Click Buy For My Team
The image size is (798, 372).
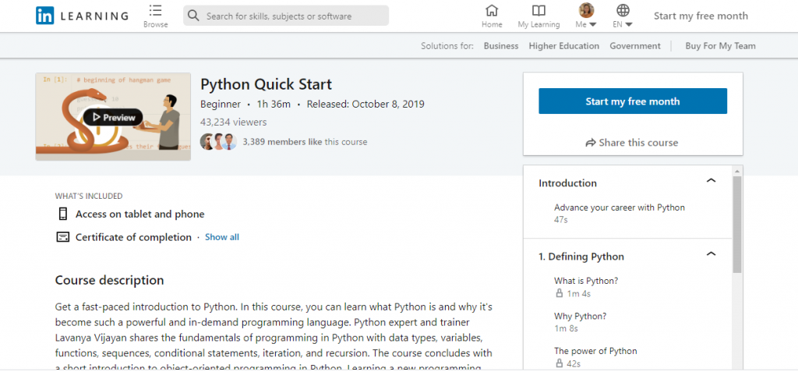coord(720,46)
